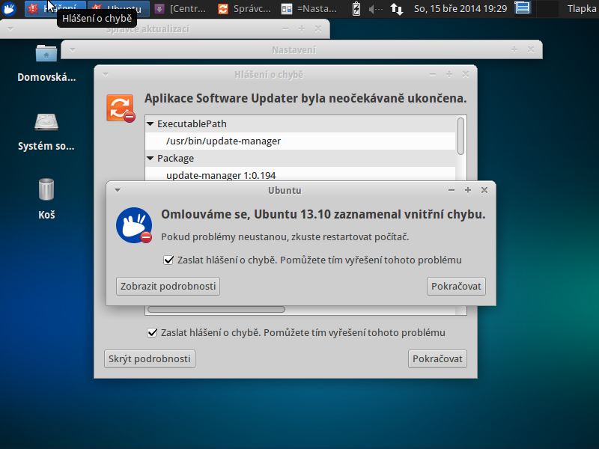The image size is (599, 449).
Task: Switch to the [Centr... taskbar window button
Action: tap(180, 8)
